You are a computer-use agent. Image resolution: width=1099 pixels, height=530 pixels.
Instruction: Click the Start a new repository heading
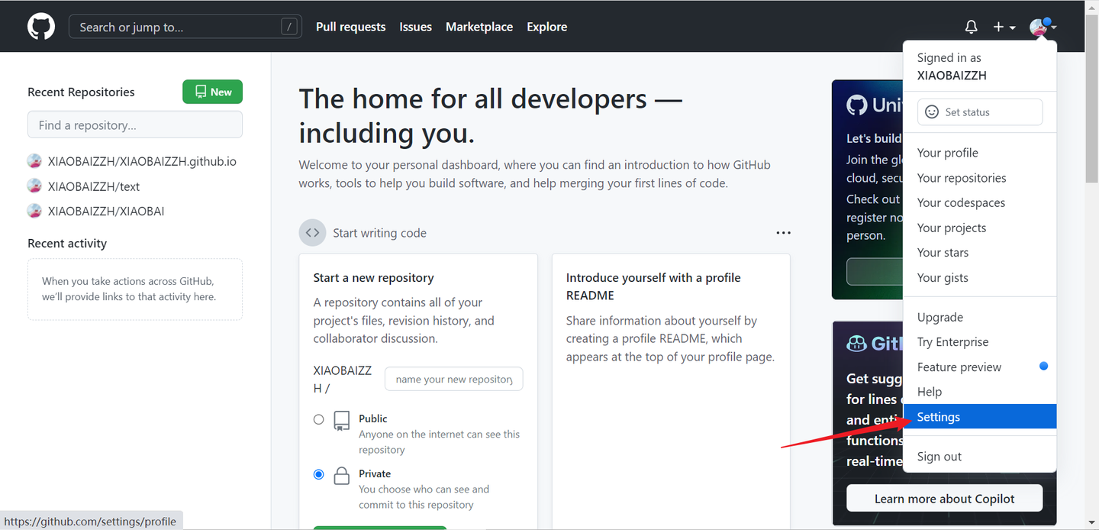tap(374, 278)
